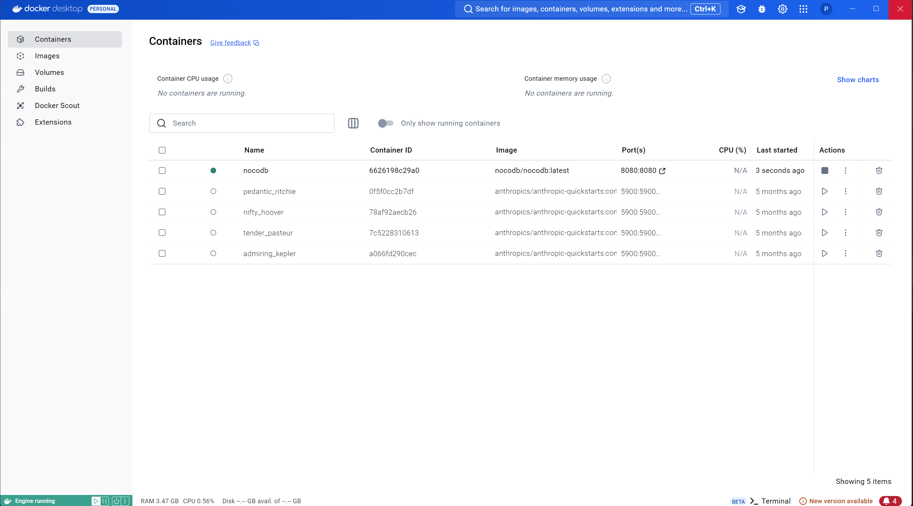Go to Images in the sidebar
This screenshot has height=506, width=913.
(x=47, y=56)
